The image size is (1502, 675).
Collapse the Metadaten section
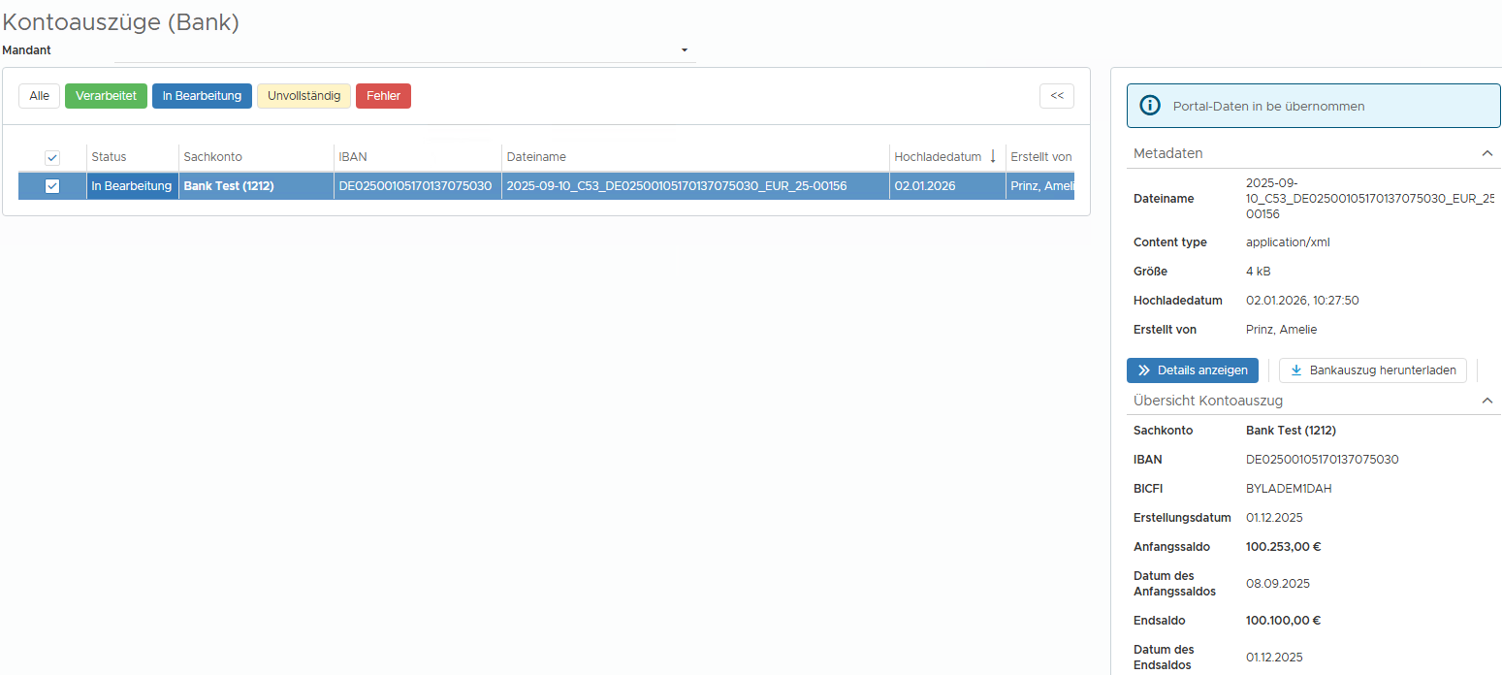point(1486,153)
